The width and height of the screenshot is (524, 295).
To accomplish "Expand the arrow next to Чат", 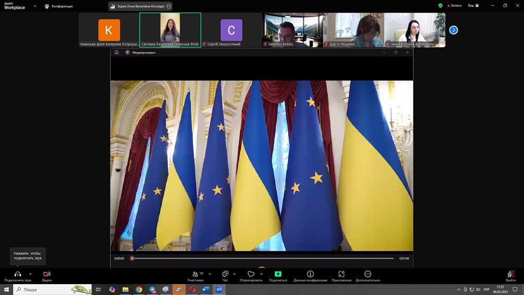I will pos(234,274).
